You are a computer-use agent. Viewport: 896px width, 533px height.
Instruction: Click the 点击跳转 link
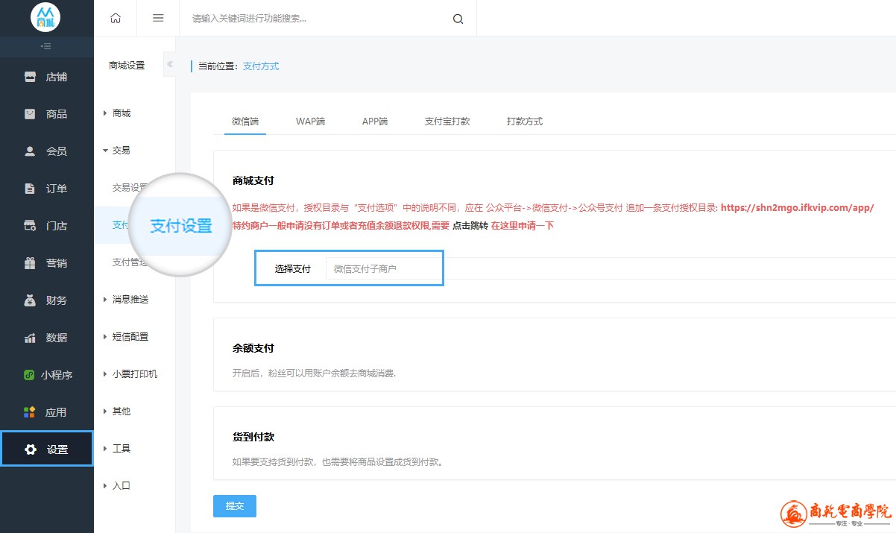pos(470,226)
